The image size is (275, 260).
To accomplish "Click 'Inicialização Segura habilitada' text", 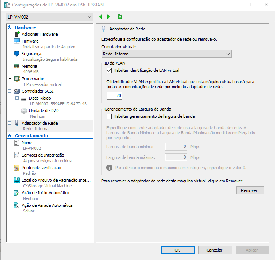I will [x=50, y=59].
